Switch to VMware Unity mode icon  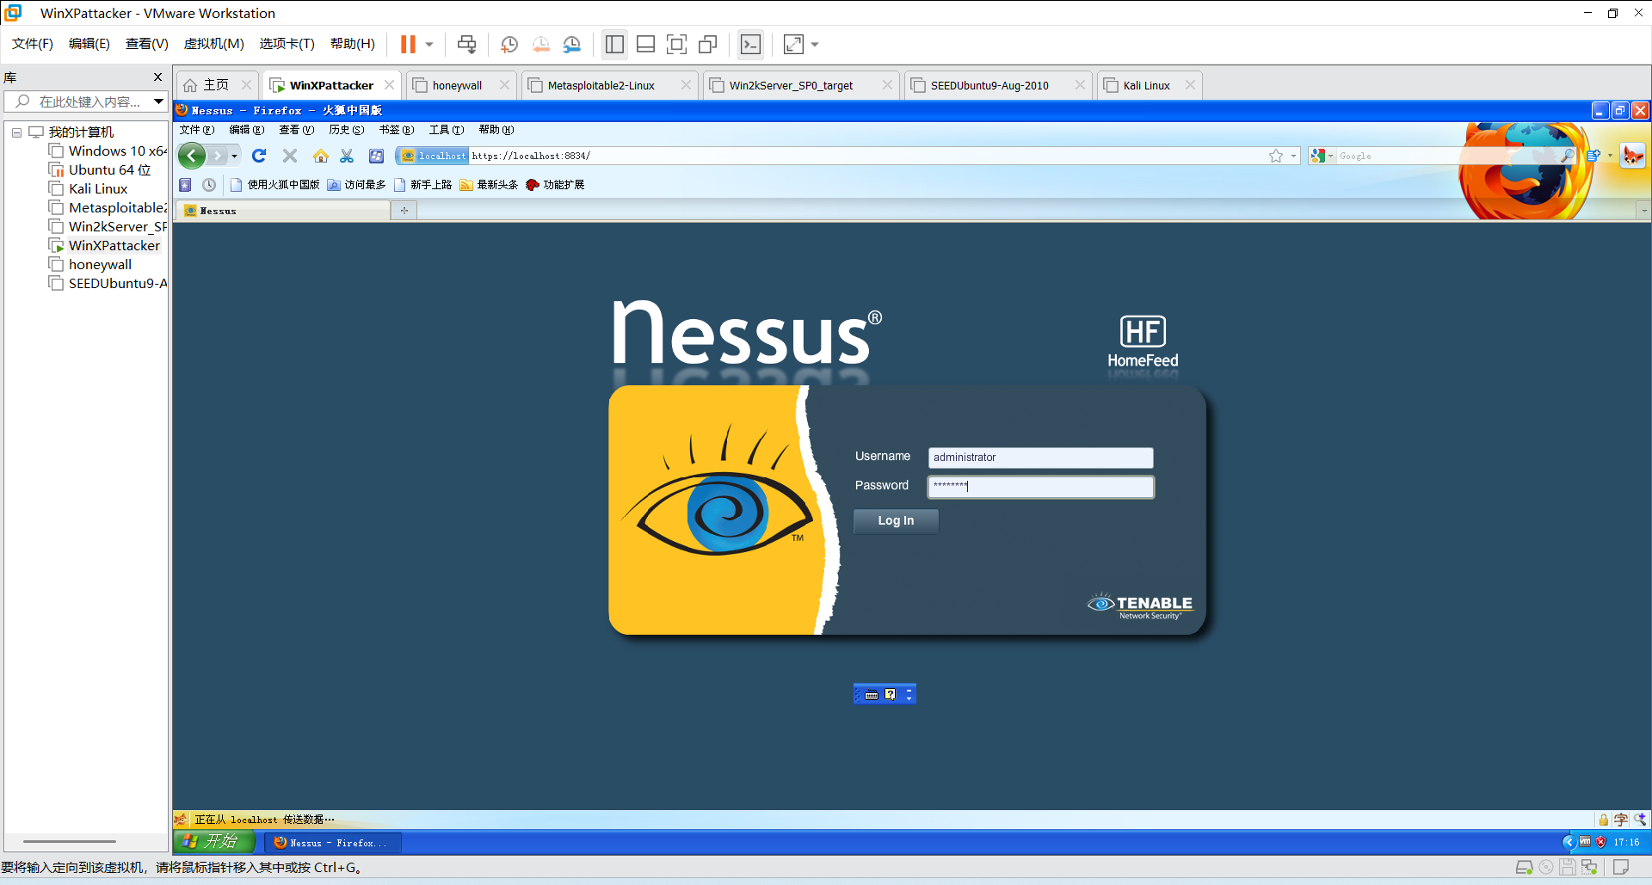(x=708, y=44)
